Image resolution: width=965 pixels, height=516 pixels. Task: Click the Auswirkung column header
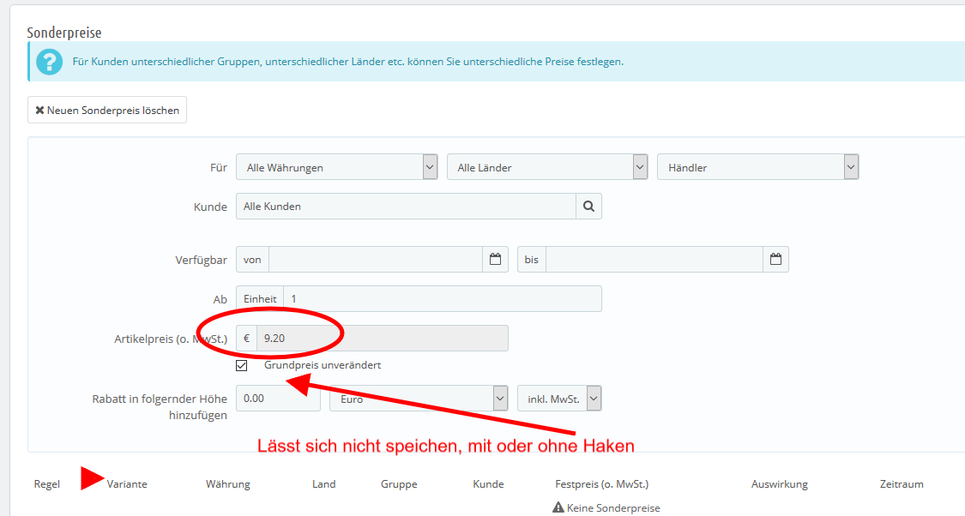[779, 484]
